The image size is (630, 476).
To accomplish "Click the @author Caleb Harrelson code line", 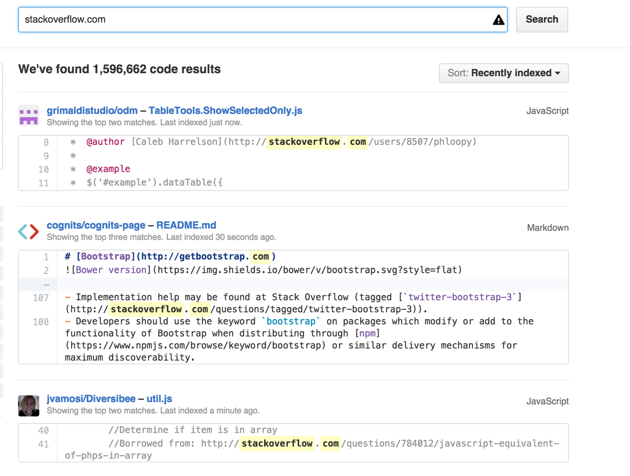I will click(x=274, y=142).
